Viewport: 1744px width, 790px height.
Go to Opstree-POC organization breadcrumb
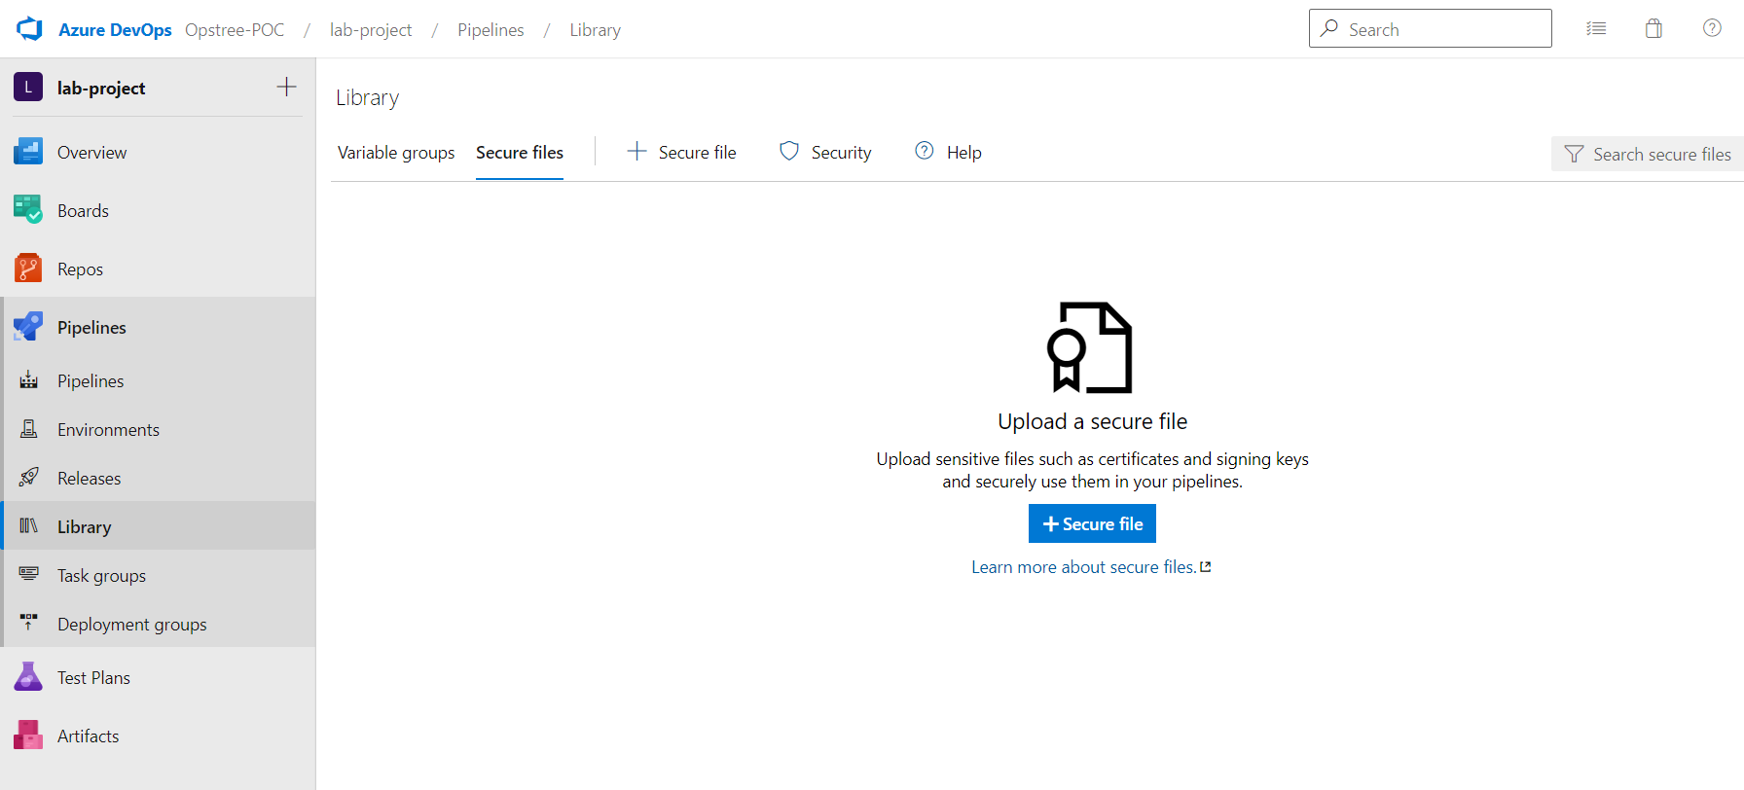click(x=235, y=30)
